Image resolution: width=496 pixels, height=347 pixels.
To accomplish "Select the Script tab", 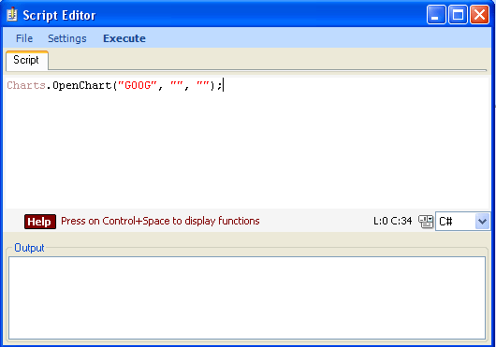I will point(26,60).
